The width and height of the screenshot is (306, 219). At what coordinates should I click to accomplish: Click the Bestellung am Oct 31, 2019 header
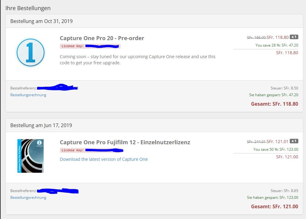coord(41,21)
